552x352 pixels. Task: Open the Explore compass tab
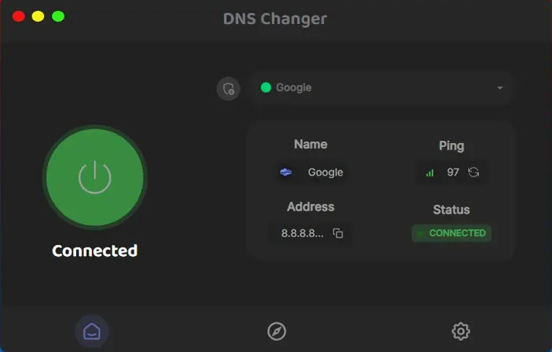(x=277, y=331)
